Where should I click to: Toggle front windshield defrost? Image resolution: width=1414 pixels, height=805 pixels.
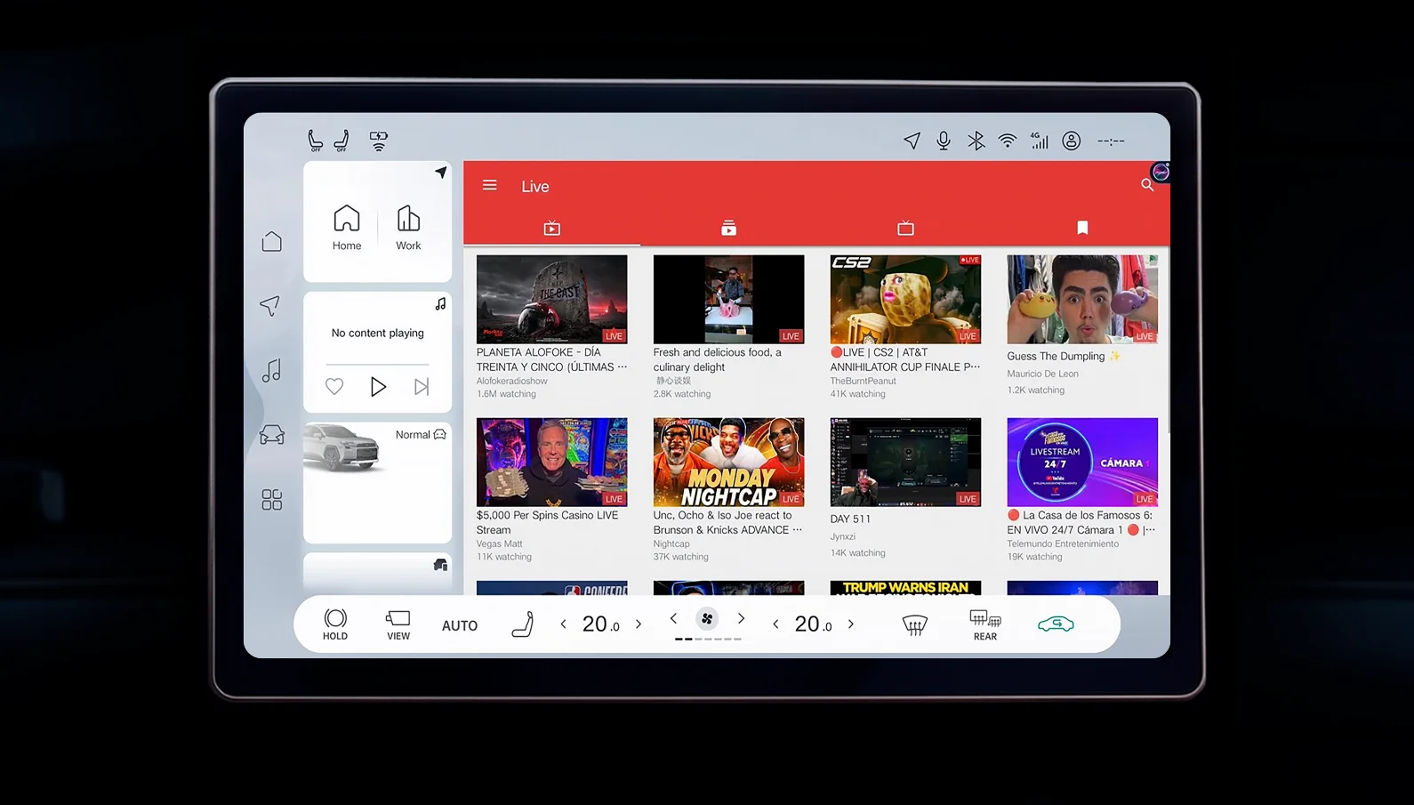[x=914, y=624]
